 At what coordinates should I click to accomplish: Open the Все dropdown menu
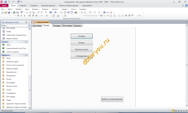click(x=3, y=9)
